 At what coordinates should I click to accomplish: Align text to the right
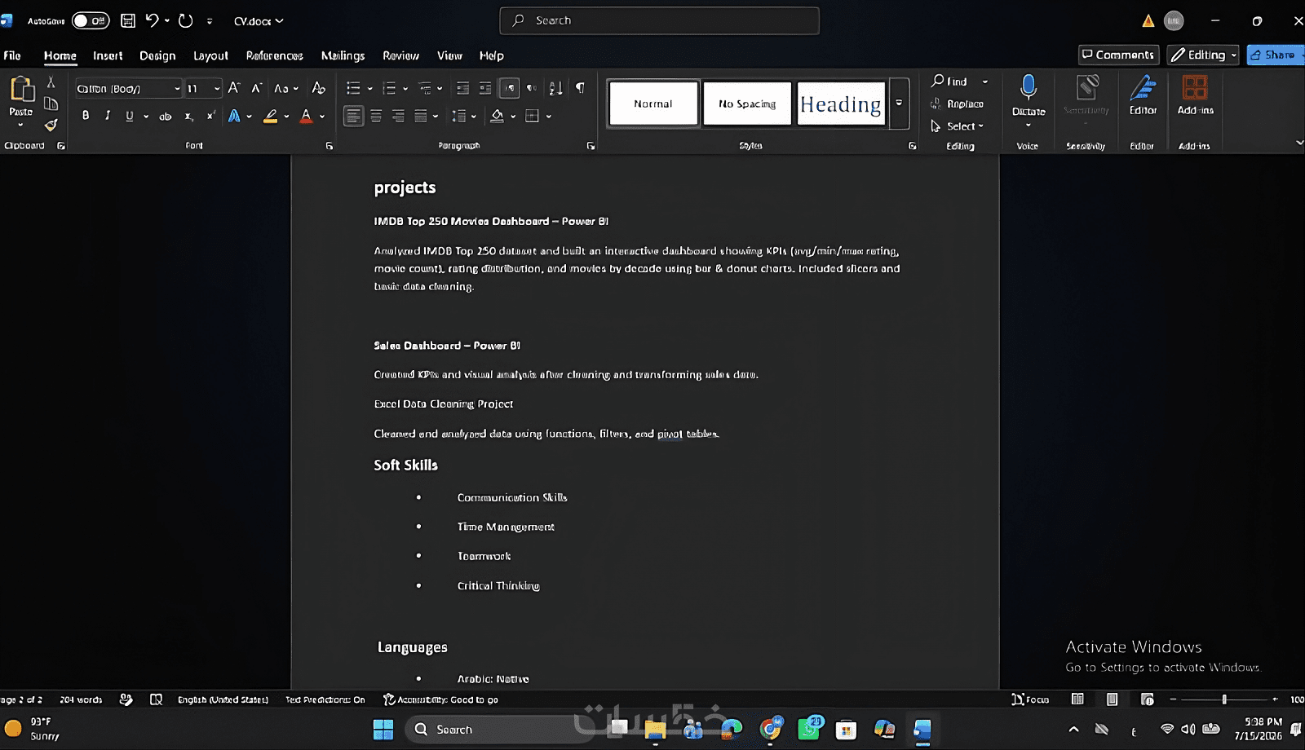(x=398, y=117)
